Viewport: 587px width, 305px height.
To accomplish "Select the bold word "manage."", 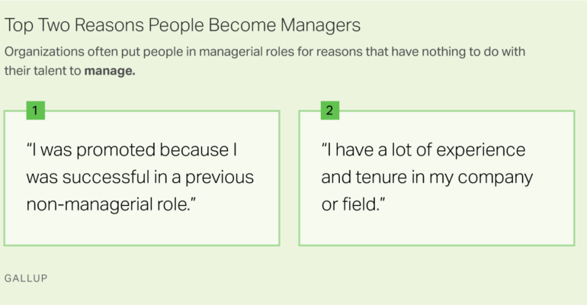I will tap(110, 72).
